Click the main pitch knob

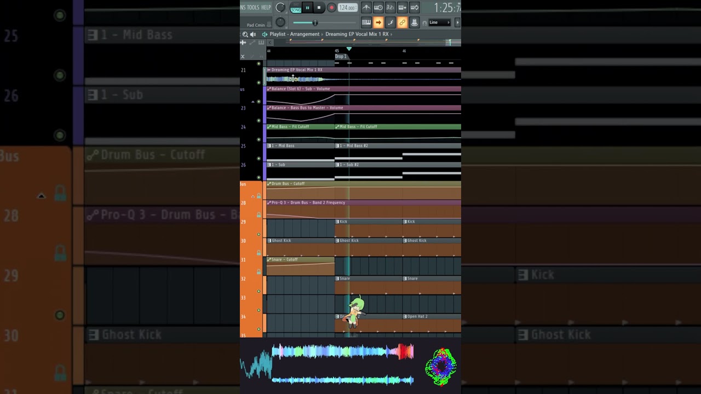coord(280,22)
